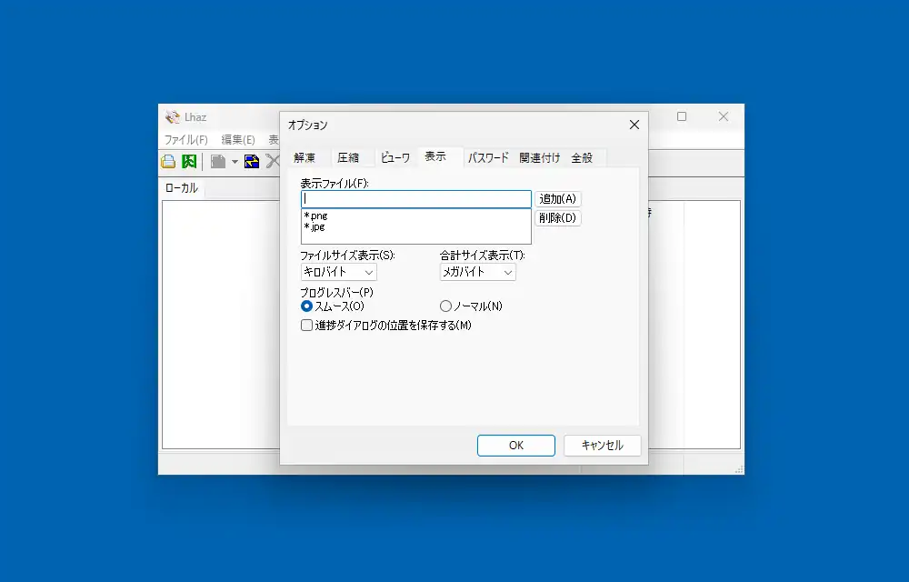The image size is (909, 582).
Task: Click the open archive folder icon in toolbar
Action: click(x=168, y=162)
